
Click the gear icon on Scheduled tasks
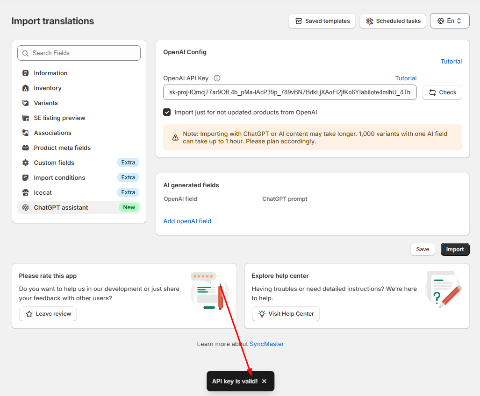370,21
